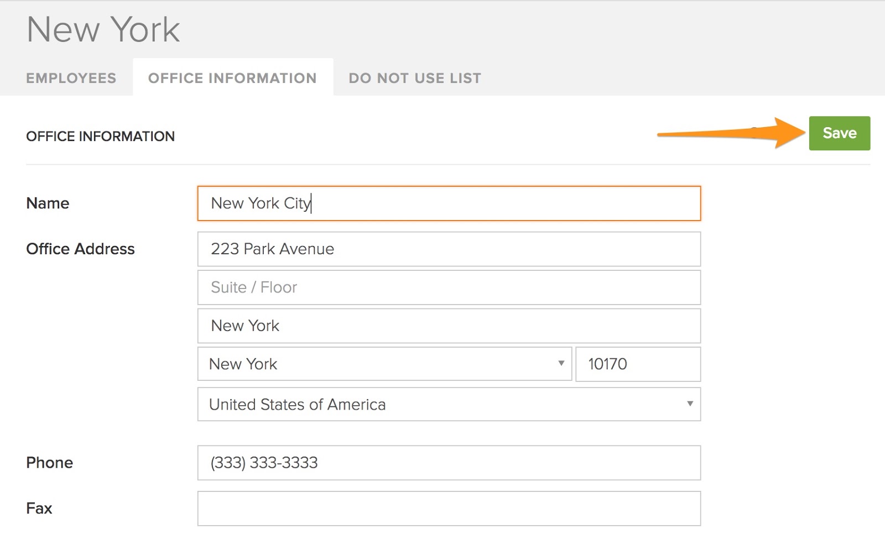The width and height of the screenshot is (885, 550).
Task: Click the Name field containing New York City
Action: 448,203
